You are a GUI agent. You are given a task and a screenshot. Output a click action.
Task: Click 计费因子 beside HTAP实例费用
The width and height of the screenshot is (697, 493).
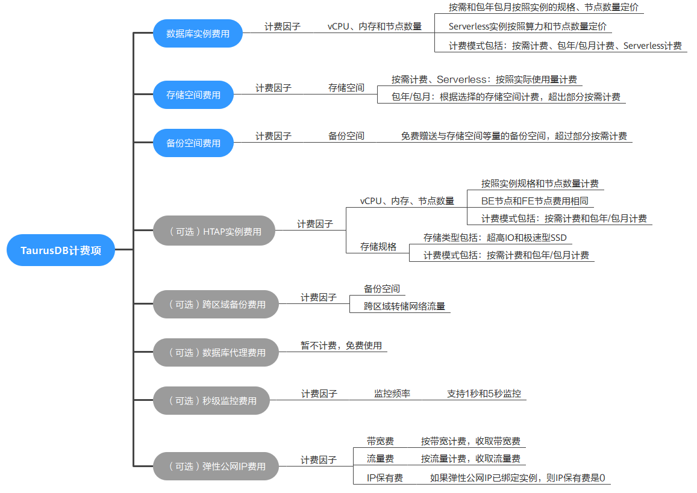pos(315,224)
